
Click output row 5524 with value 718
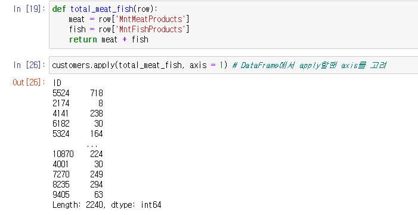pos(78,93)
